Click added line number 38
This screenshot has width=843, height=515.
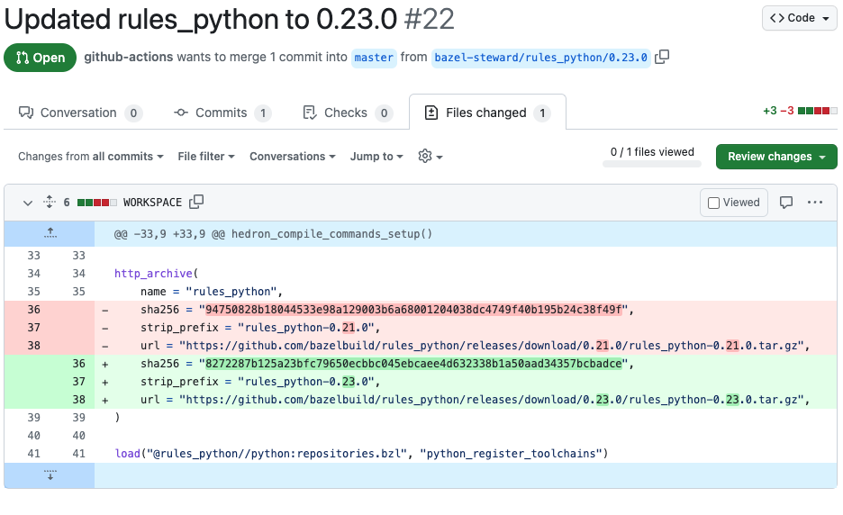coord(79,400)
